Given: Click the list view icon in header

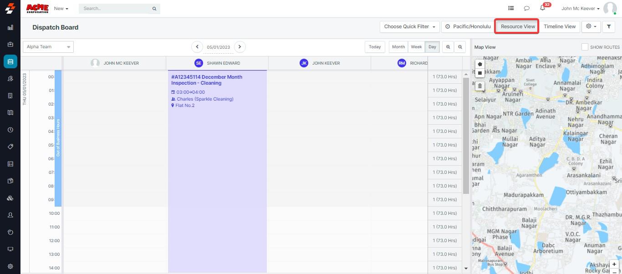Looking at the screenshot, I should tap(511, 8).
